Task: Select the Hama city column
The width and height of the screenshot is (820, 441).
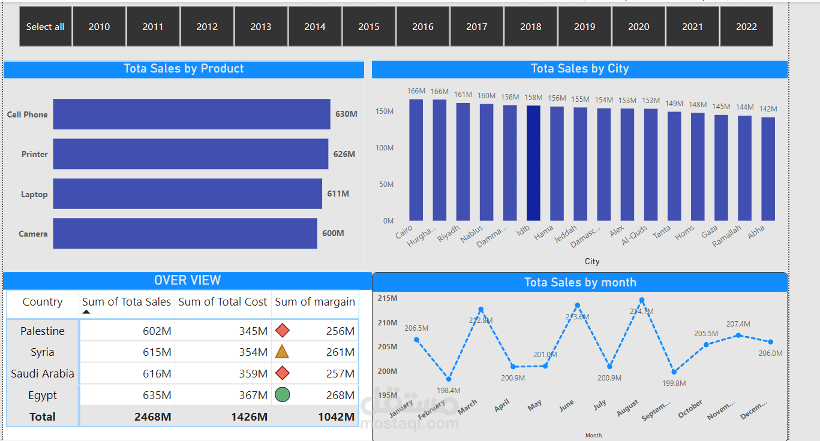Action: point(557,164)
